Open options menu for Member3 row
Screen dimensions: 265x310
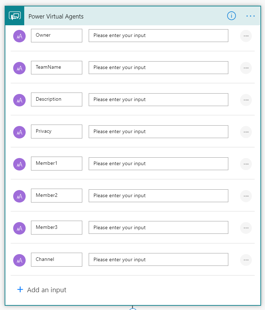click(x=246, y=228)
